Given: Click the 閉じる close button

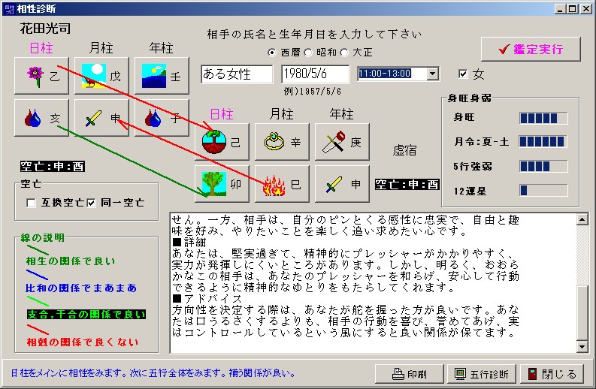Looking at the screenshot, I should click(x=553, y=374).
